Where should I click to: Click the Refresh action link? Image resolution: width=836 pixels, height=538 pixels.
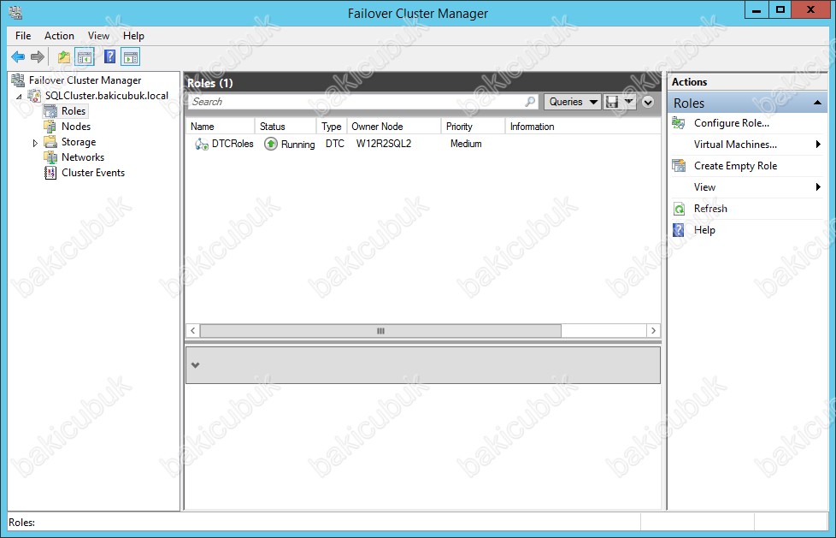[x=710, y=209]
